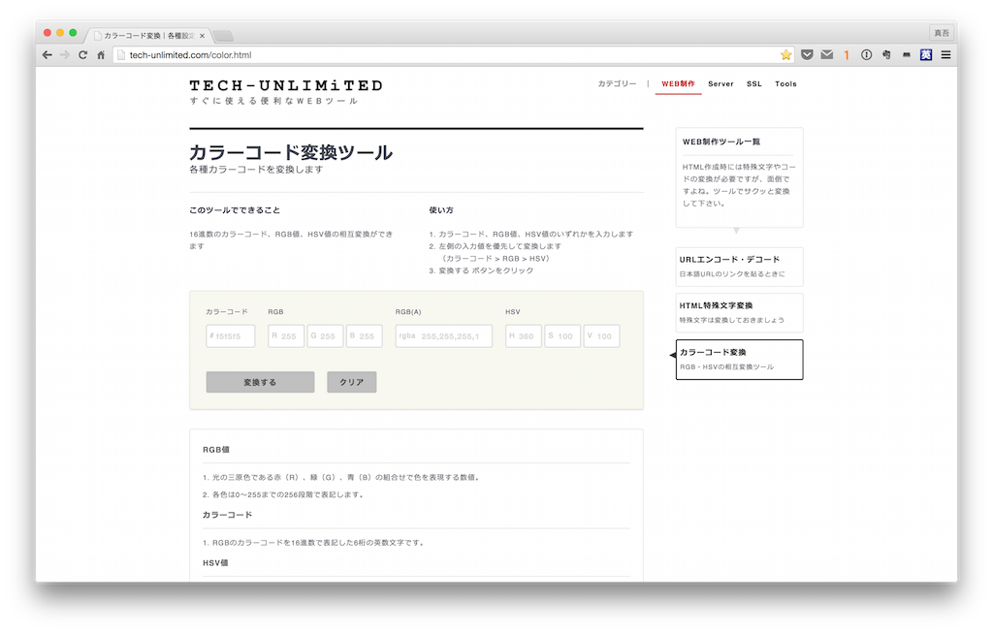Go back with the back arrow
993x633 pixels.
[x=47, y=55]
